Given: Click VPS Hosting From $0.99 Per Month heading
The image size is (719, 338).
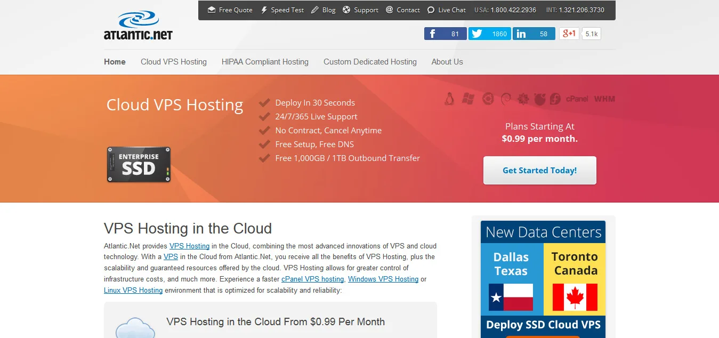Looking at the screenshot, I should click(x=276, y=322).
